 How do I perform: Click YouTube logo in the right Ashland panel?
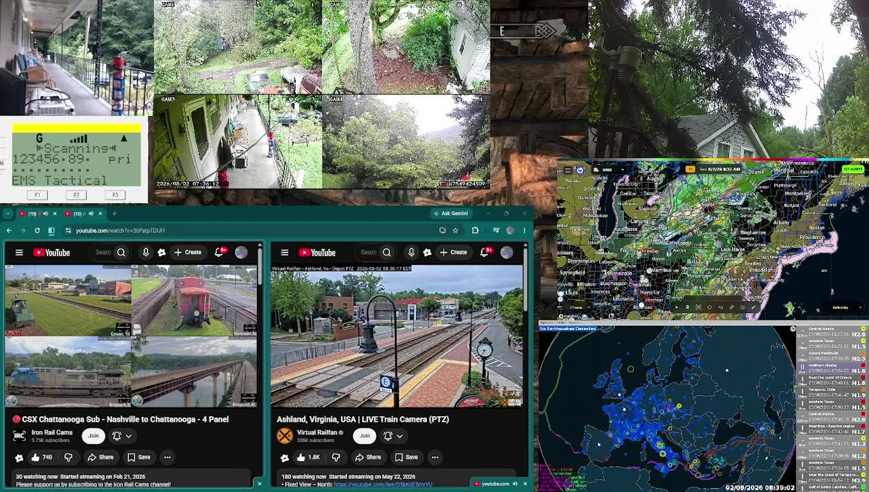[316, 253]
